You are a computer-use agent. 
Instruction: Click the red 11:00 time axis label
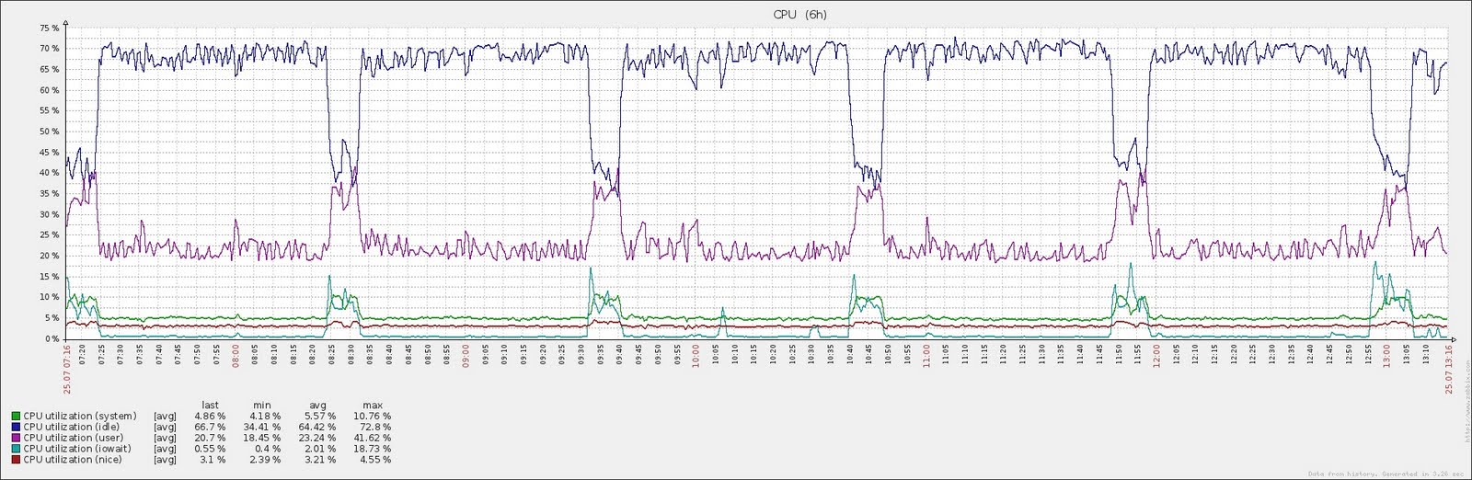pos(926,356)
